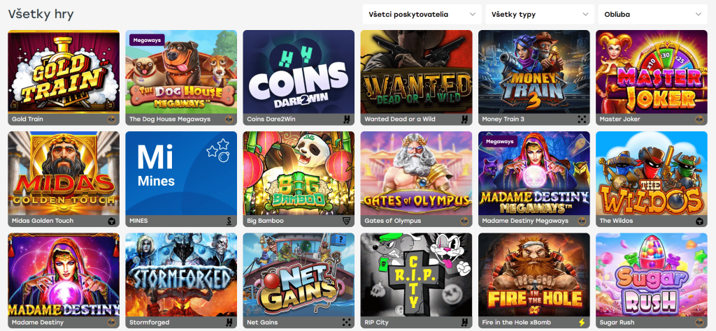Click Hacksaw provider icon on Coins Dare2Win
The height and width of the screenshot is (331, 716).
[347, 119]
